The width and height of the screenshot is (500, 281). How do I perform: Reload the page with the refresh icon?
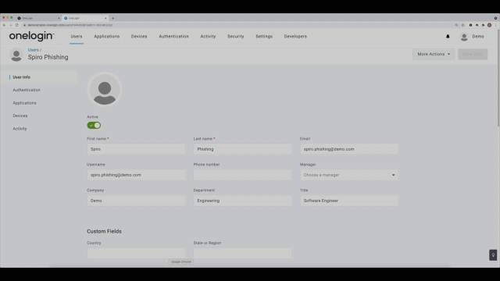pyautogui.click(x=16, y=25)
